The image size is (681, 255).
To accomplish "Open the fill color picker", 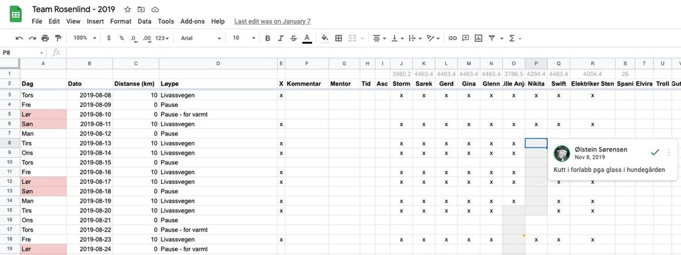I will click(x=325, y=38).
